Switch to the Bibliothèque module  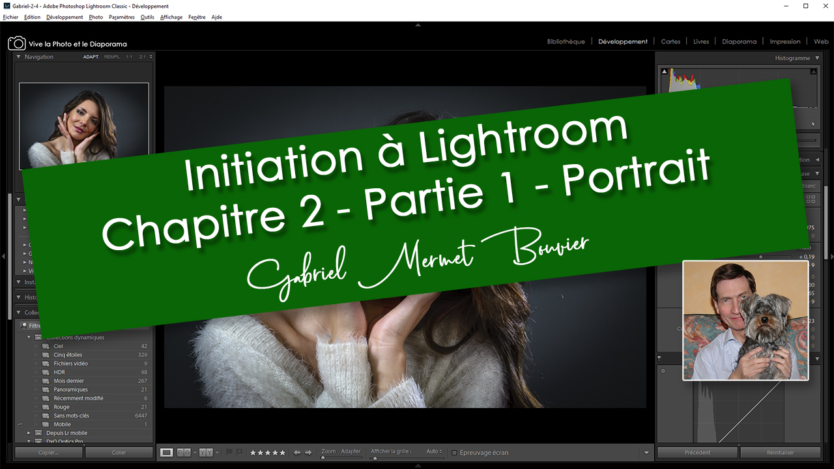click(x=566, y=42)
